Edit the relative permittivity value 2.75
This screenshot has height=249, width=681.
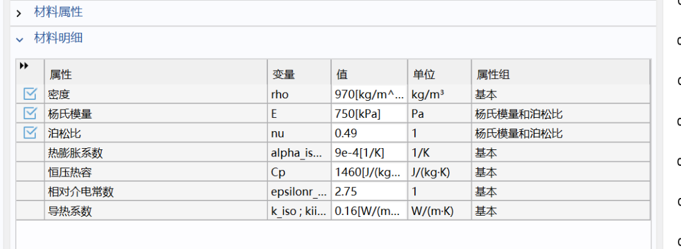tap(369, 191)
